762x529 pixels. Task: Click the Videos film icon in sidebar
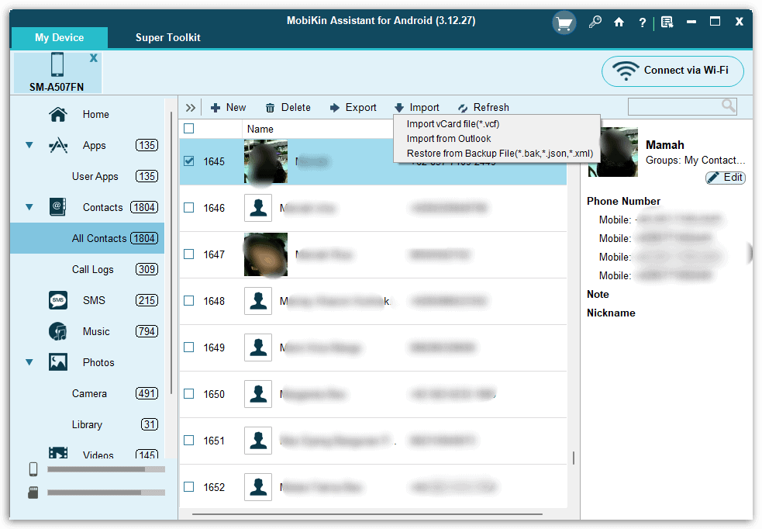58,453
